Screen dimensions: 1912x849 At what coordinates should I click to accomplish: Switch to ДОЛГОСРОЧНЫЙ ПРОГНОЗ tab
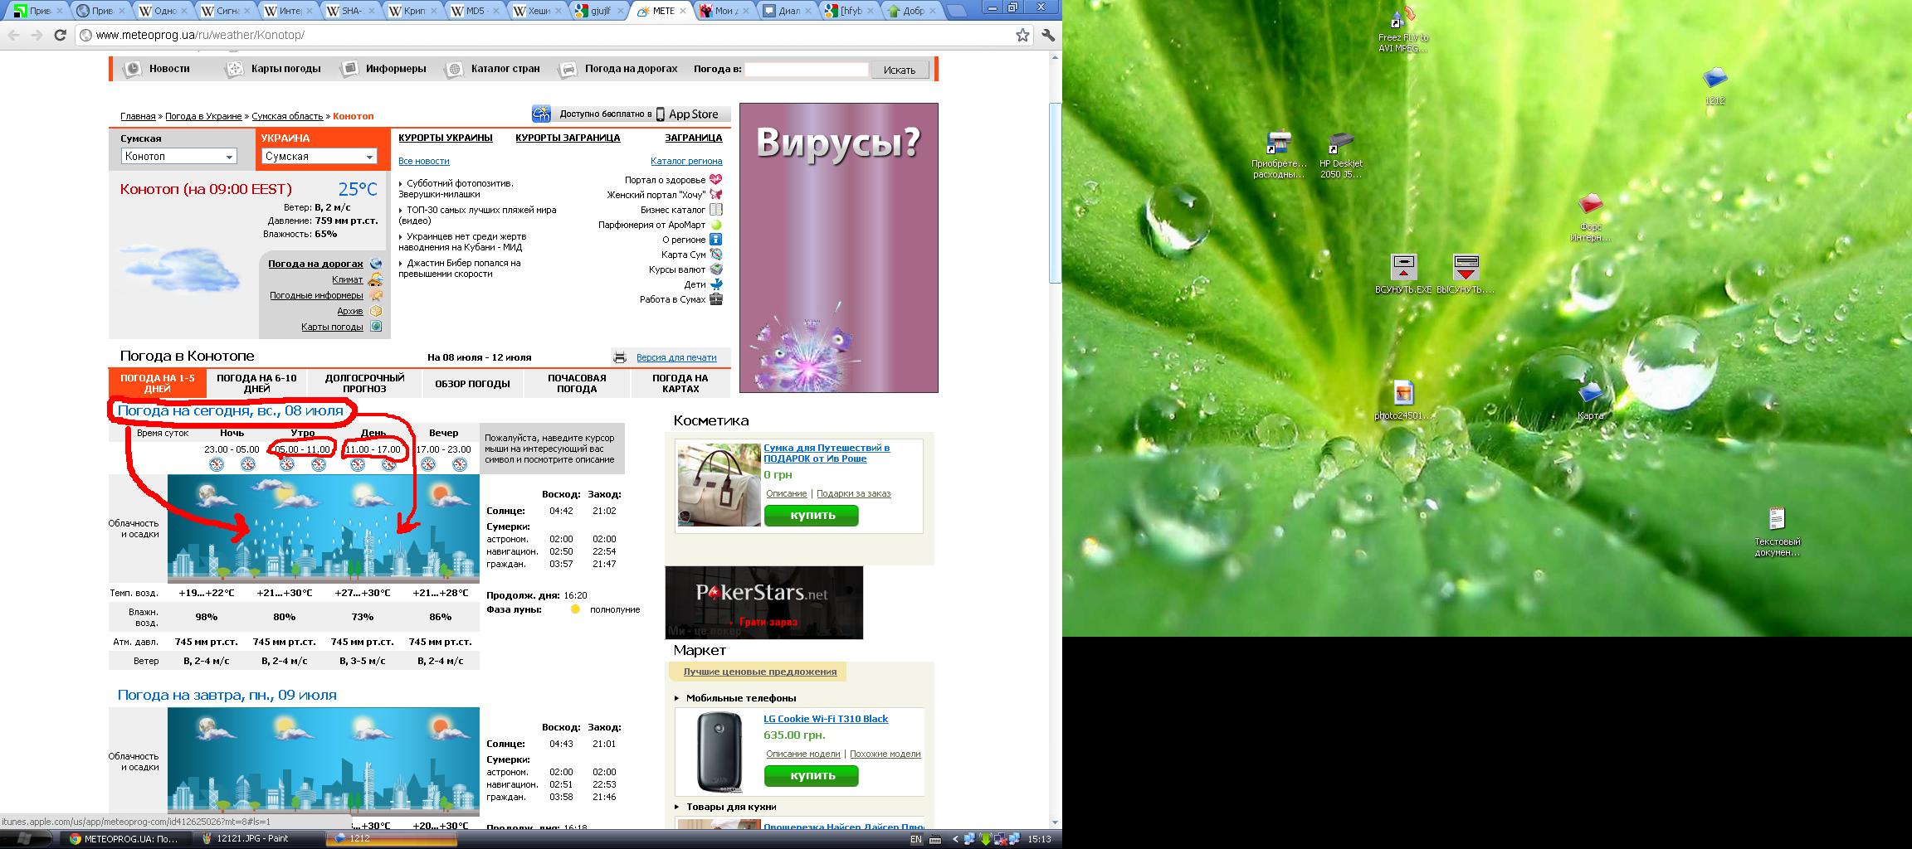(x=364, y=383)
